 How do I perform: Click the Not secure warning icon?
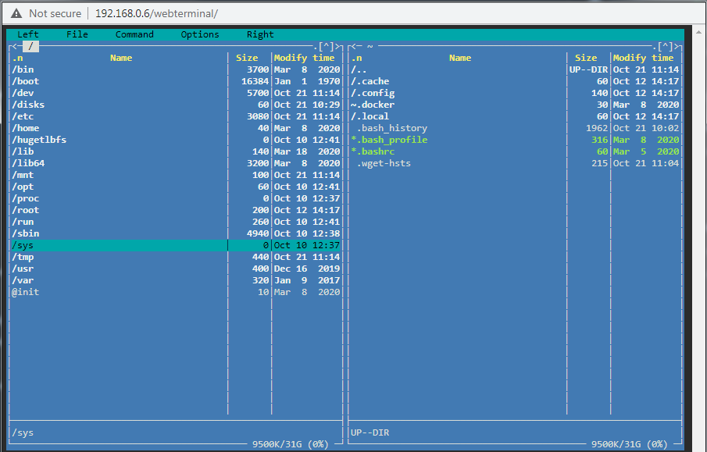tap(16, 13)
